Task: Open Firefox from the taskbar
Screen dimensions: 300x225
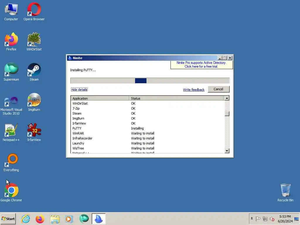Action: (40, 219)
